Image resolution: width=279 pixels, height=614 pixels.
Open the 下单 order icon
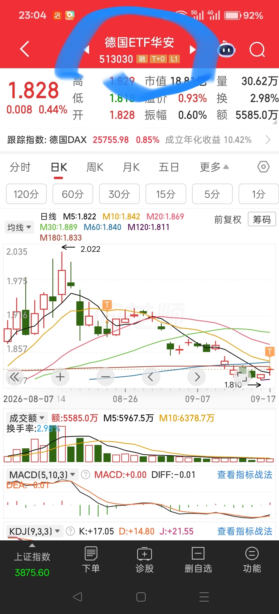coord(91,559)
